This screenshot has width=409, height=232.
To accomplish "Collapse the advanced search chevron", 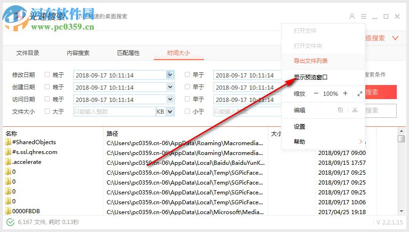I will [x=395, y=38].
